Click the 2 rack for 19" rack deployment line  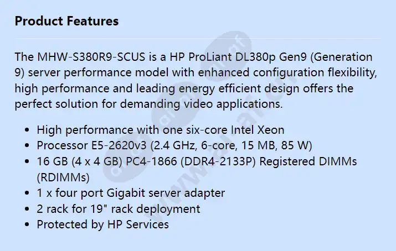[119, 209]
